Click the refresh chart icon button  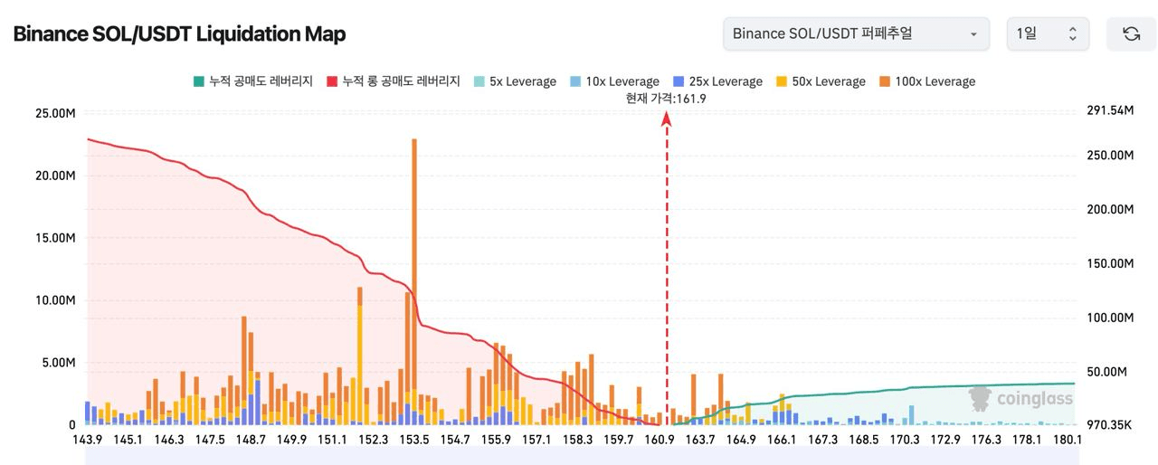pyautogui.click(x=1131, y=33)
